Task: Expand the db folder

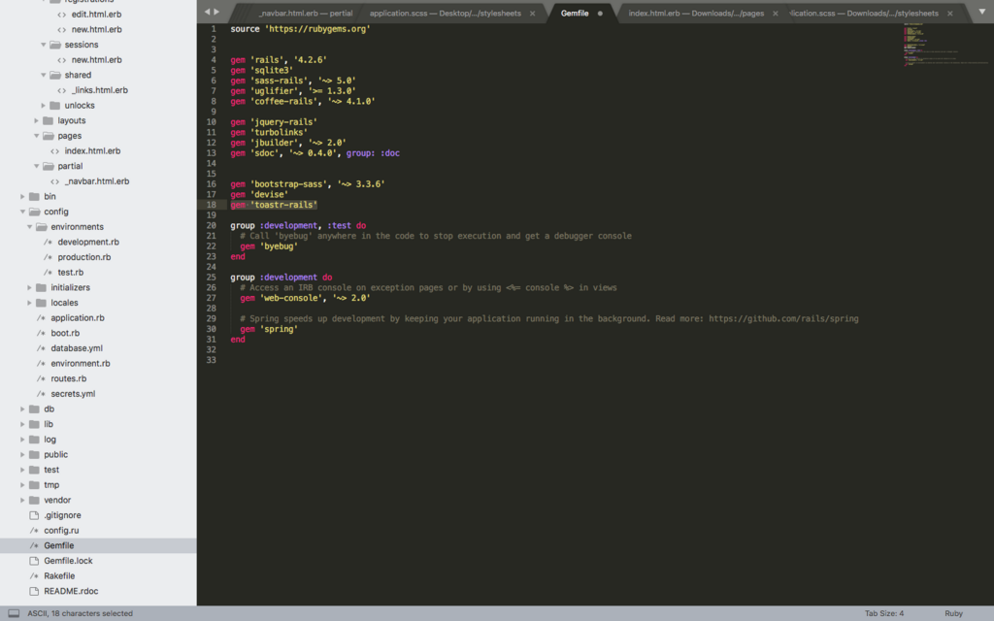Action: coord(22,409)
